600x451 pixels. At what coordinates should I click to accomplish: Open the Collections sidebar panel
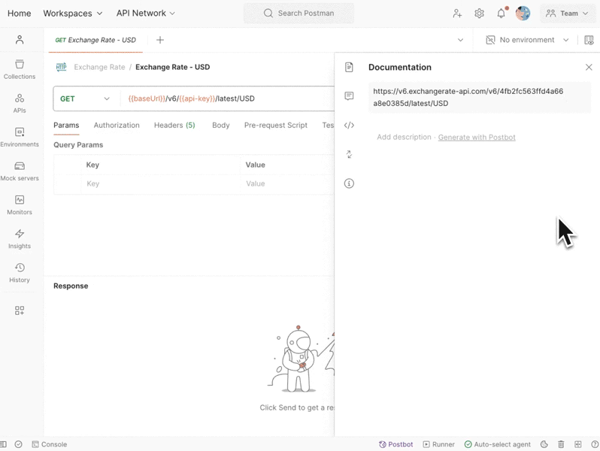pyautogui.click(x=20, y=69)
